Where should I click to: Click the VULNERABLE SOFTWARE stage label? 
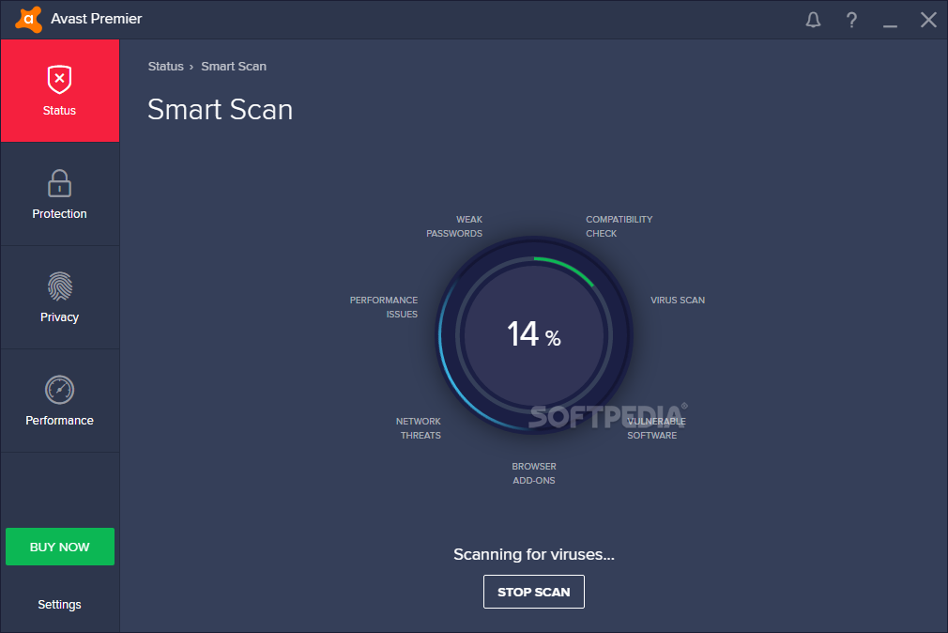[656, 428]
